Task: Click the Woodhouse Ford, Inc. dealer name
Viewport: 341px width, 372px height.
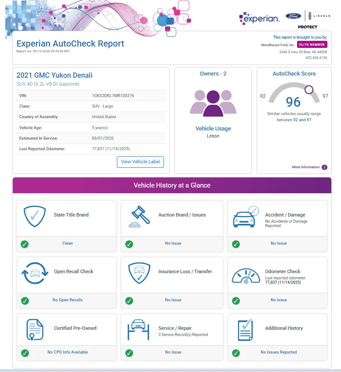Action: 278,45
